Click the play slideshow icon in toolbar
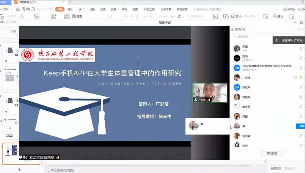The image size is (305, 173). coord(36,17)
